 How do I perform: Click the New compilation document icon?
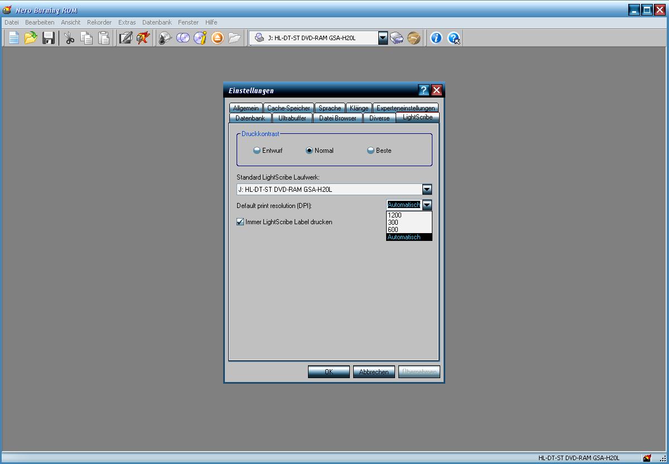point(13,38)
